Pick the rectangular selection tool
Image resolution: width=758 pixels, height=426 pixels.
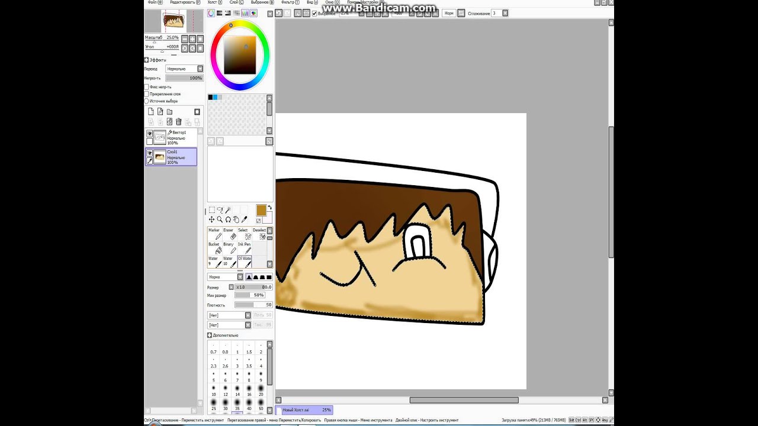[211, 210]
